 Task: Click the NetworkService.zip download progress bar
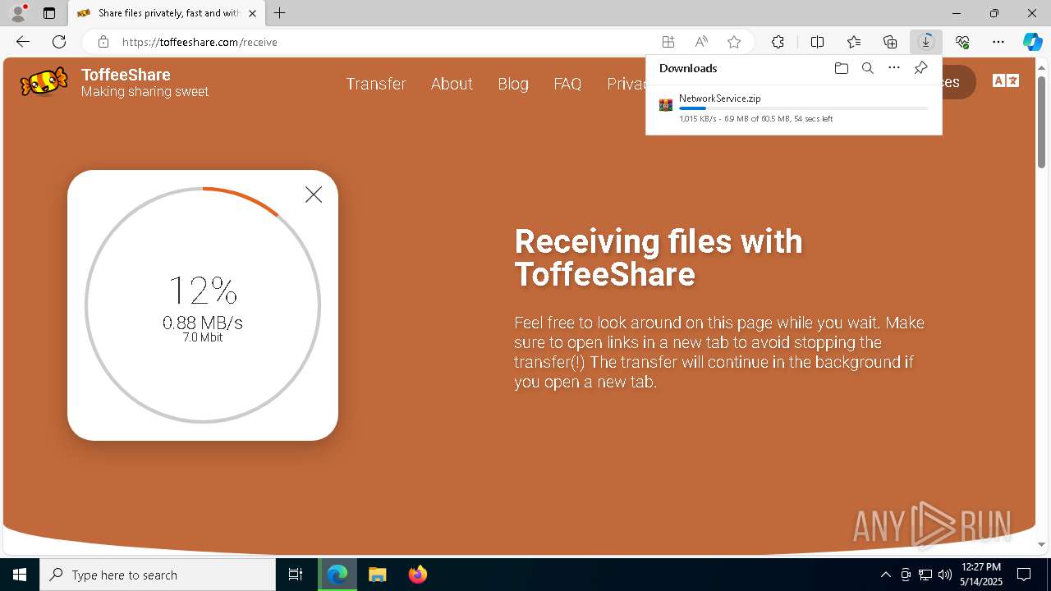[804, 108]
